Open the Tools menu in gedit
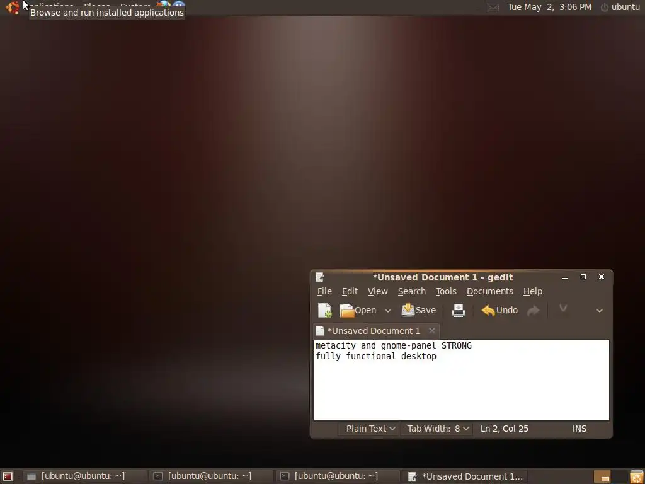 point(446,291)
